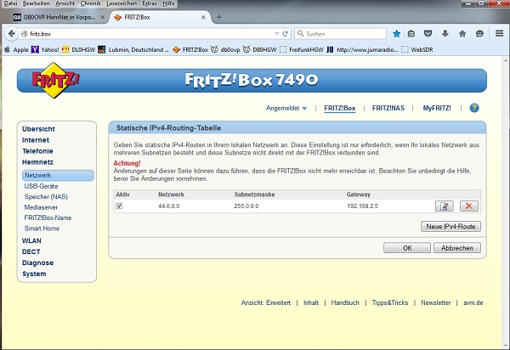
Task: Toggle the Aktiv checkbox for route 44.0.0.0
Action: [119, 206]
